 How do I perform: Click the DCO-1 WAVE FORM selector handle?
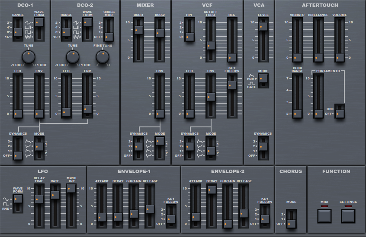pyautogui.click(x=39, y=22)
